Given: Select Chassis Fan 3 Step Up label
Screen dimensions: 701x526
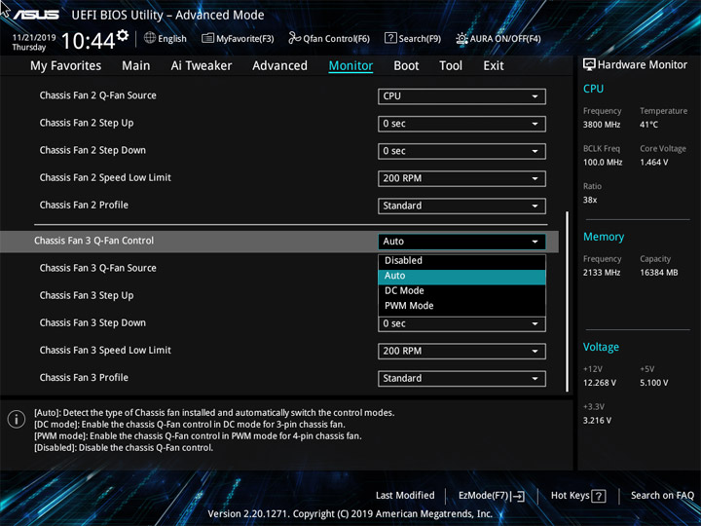Looking at the screenshot, I should point(87,296).
